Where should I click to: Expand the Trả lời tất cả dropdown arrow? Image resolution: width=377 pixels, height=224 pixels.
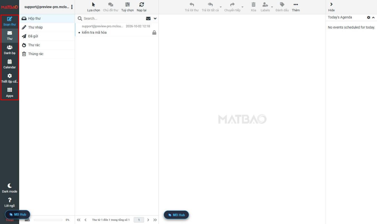221,7
